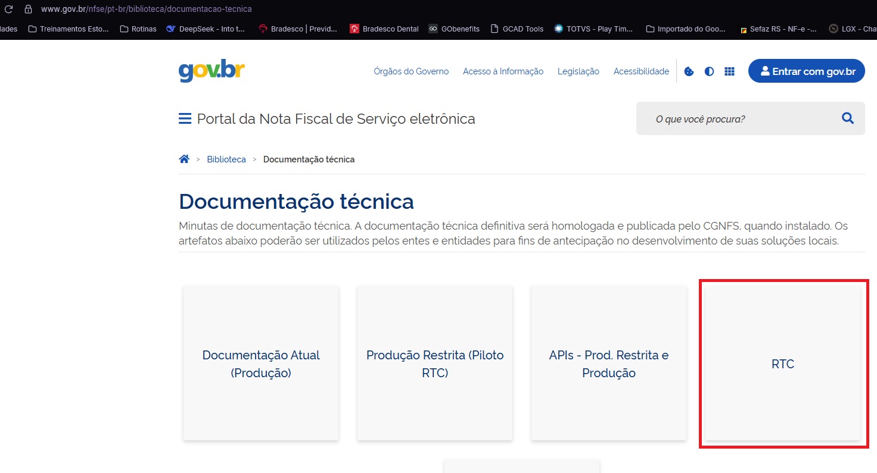
Task: Open APIs - Prod. Restrita e Produção card
Action: pyautogui.click(x=609, y=364)
